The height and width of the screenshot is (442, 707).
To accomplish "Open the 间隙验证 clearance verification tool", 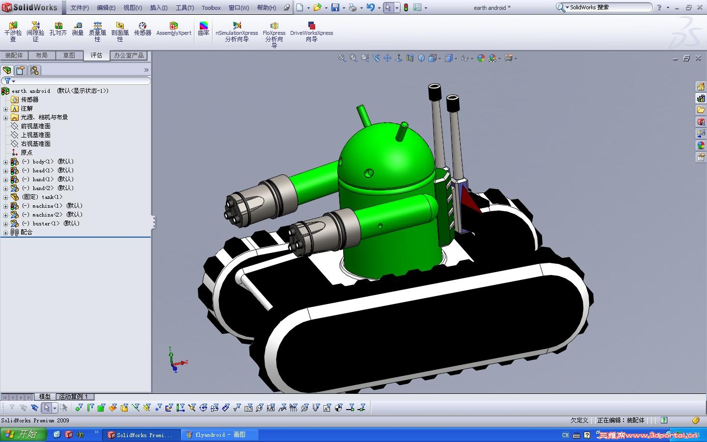I will click(35, 31).
